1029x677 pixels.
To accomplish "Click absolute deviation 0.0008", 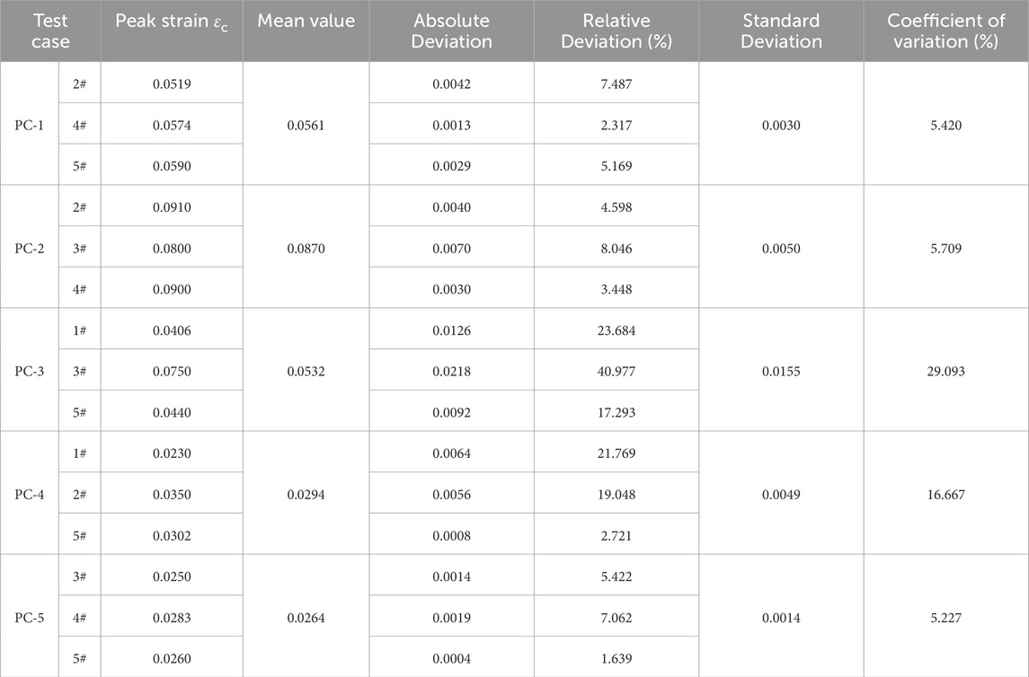I will coord(451,535).
